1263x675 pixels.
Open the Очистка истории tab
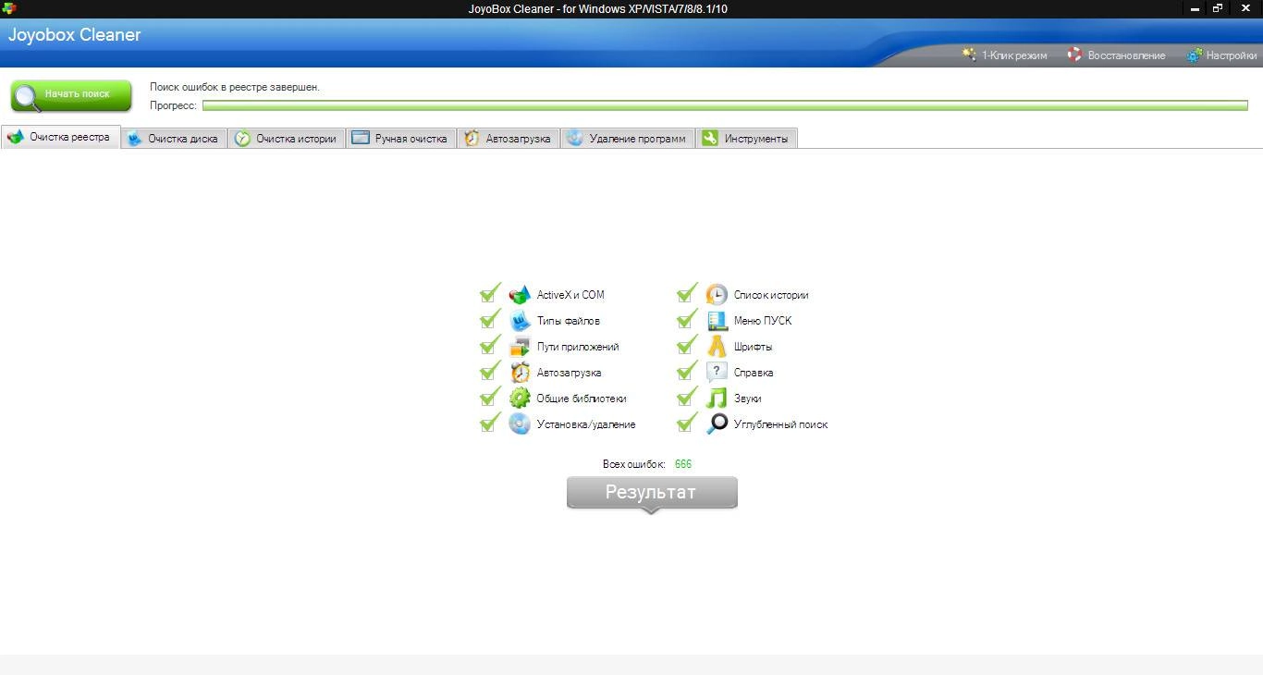coord(286,138)
